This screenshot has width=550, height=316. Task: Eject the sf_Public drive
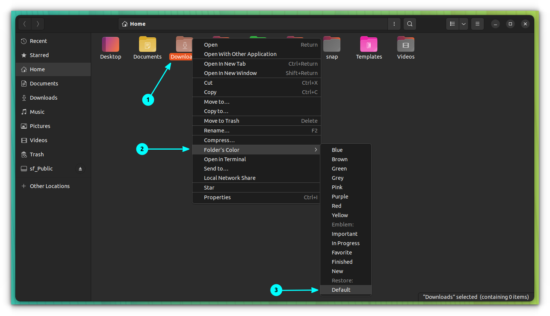click(80, 169)
